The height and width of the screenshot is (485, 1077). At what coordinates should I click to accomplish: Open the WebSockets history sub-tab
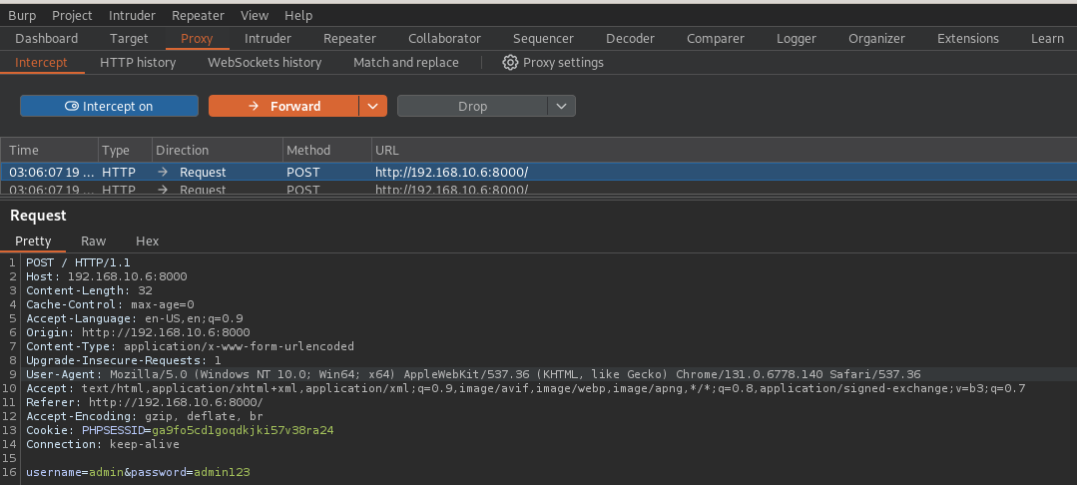click(x=265, y=63)
